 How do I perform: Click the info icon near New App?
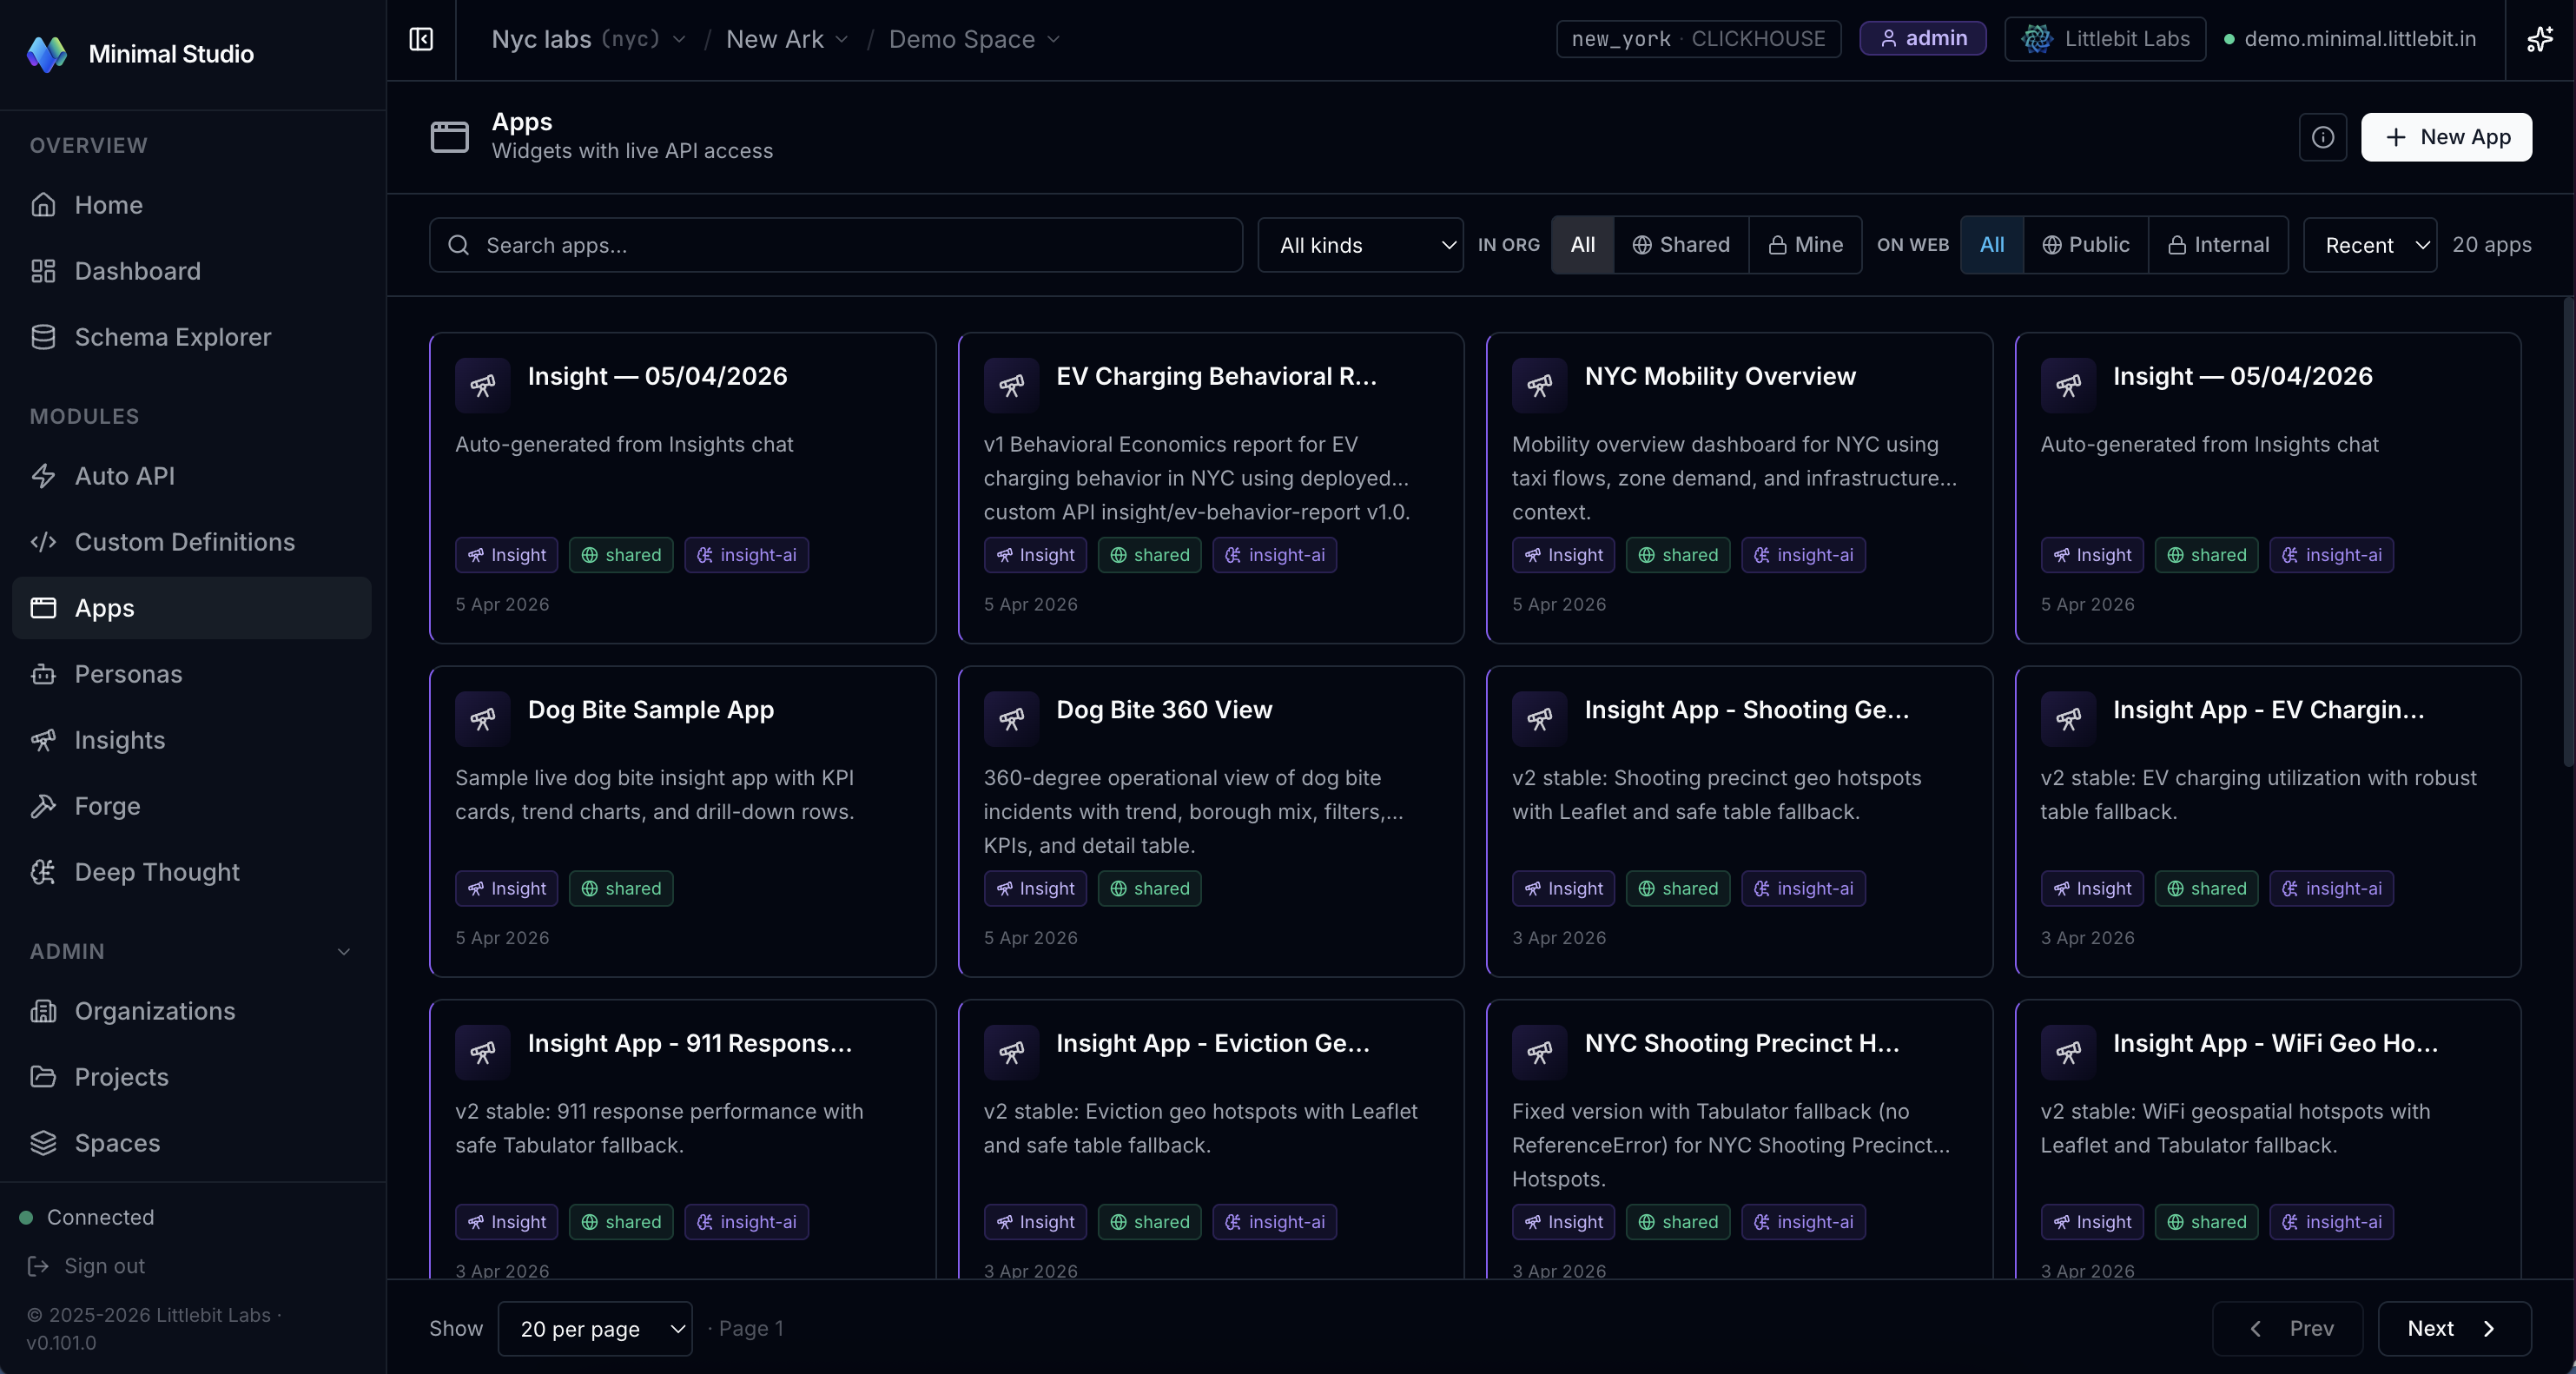coord(2322,137)
